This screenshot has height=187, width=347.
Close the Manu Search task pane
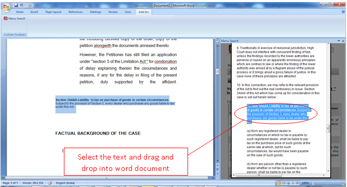coord(343,41)
